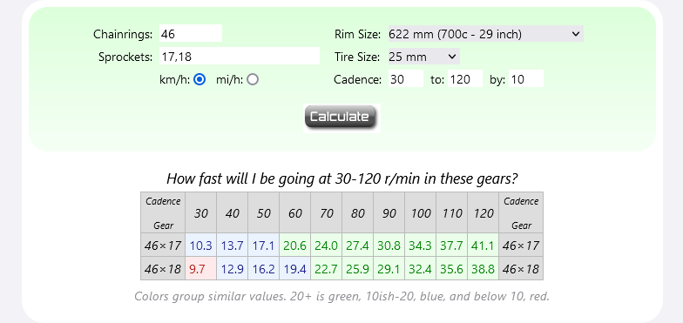Image resolution: width=683 pixels, height=323 pixels.
Task: Click the 46×17 gear row header on left
Action: pyautogui.click(x=163, y=246)
